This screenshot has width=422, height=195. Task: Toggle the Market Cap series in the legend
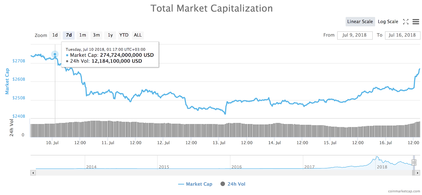click(x=195, y=184)
